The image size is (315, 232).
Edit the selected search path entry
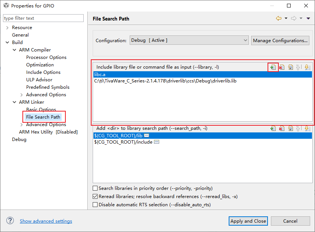pos(290,128)
